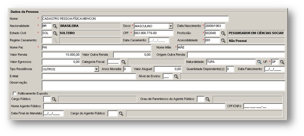Image resolution: width=304 pixels, height=136 pixels.
Task: Click Nome Agente Público field
Action: [134, 107]
